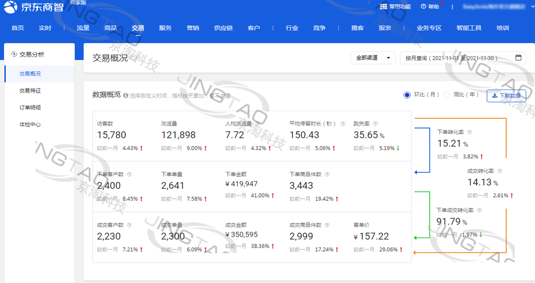Screen dimensions: 535x283
Task: Click the 下载数据 download button
Action: pyautogui.click(x=506, y=95)
